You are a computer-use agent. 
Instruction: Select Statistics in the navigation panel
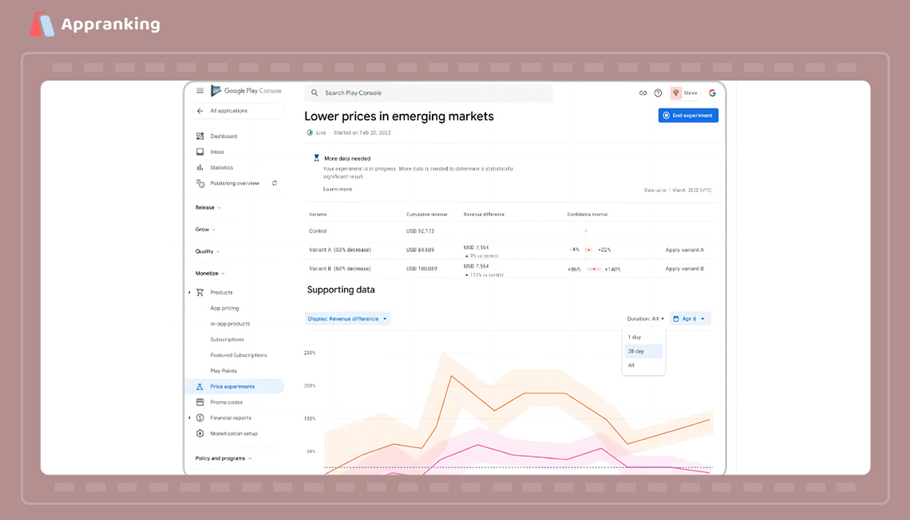coord(221,167)
